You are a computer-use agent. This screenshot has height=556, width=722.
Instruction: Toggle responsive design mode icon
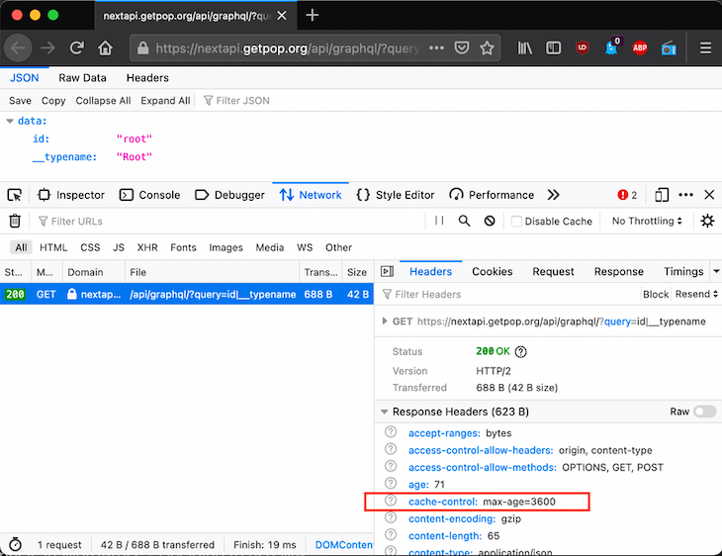point(662,195)
